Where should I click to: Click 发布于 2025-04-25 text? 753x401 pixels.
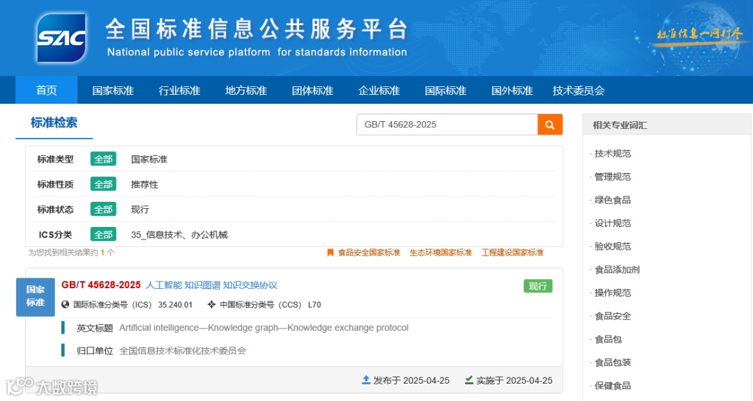[x=411, y=380]
